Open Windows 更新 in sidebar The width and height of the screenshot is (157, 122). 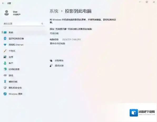(13, 94)
